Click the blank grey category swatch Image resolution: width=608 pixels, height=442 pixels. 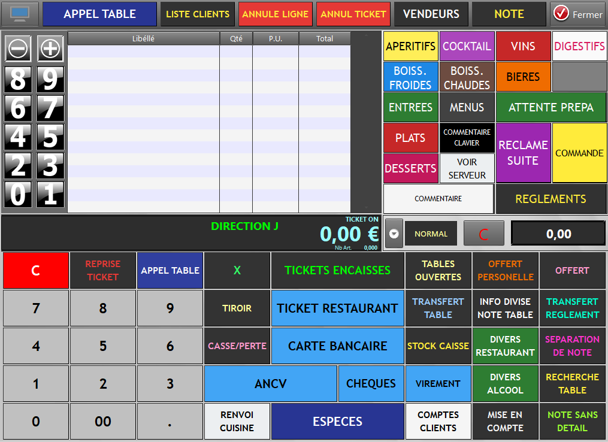579,77
